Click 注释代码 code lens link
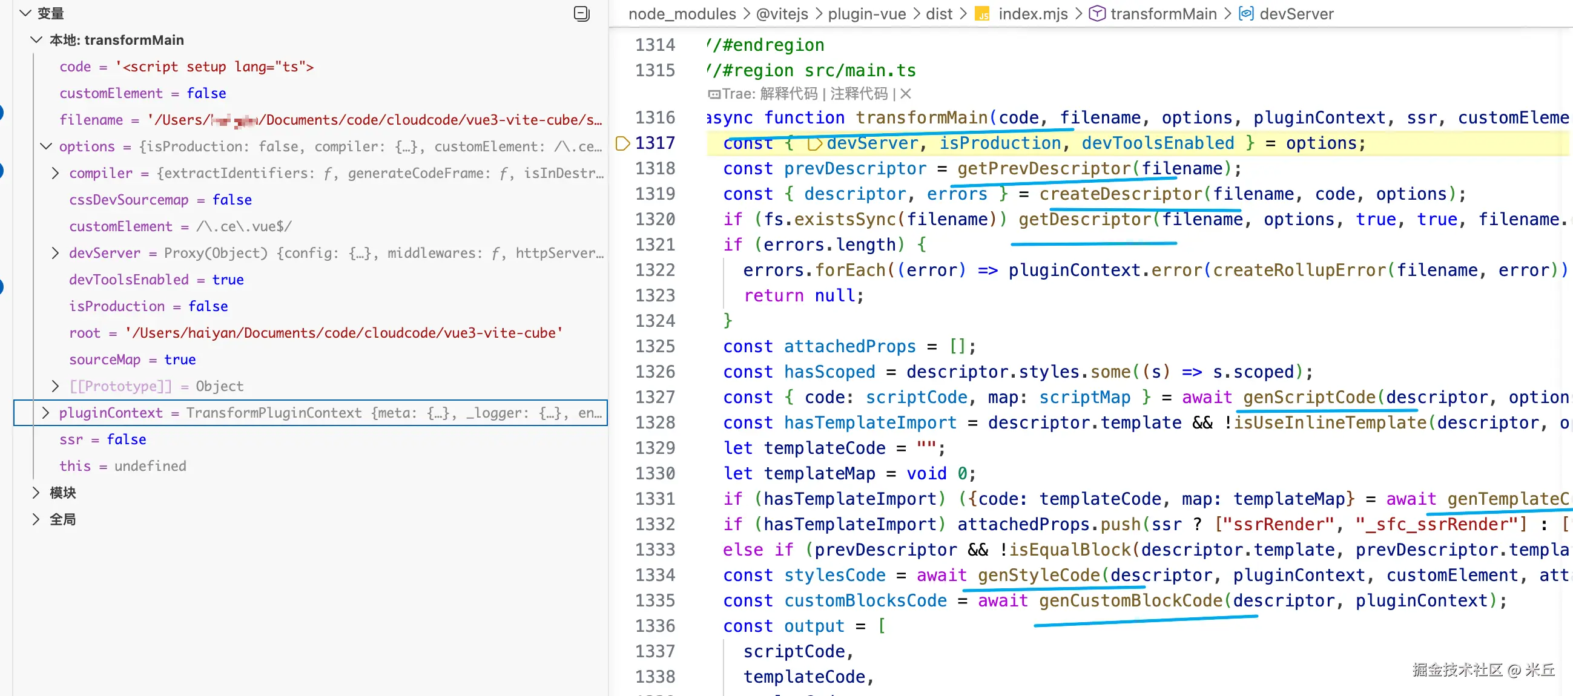This screenshot has height=696, width=1573. 859,93
